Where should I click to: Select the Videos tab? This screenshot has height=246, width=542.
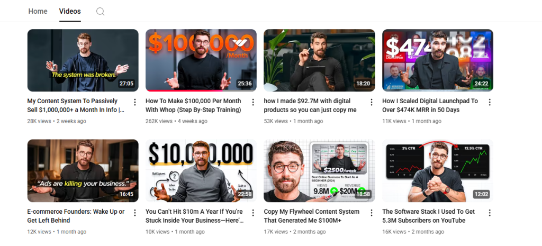click(x=70, y=11)
